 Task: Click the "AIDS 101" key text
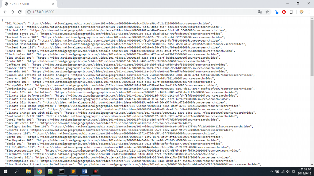pos(14,27)
